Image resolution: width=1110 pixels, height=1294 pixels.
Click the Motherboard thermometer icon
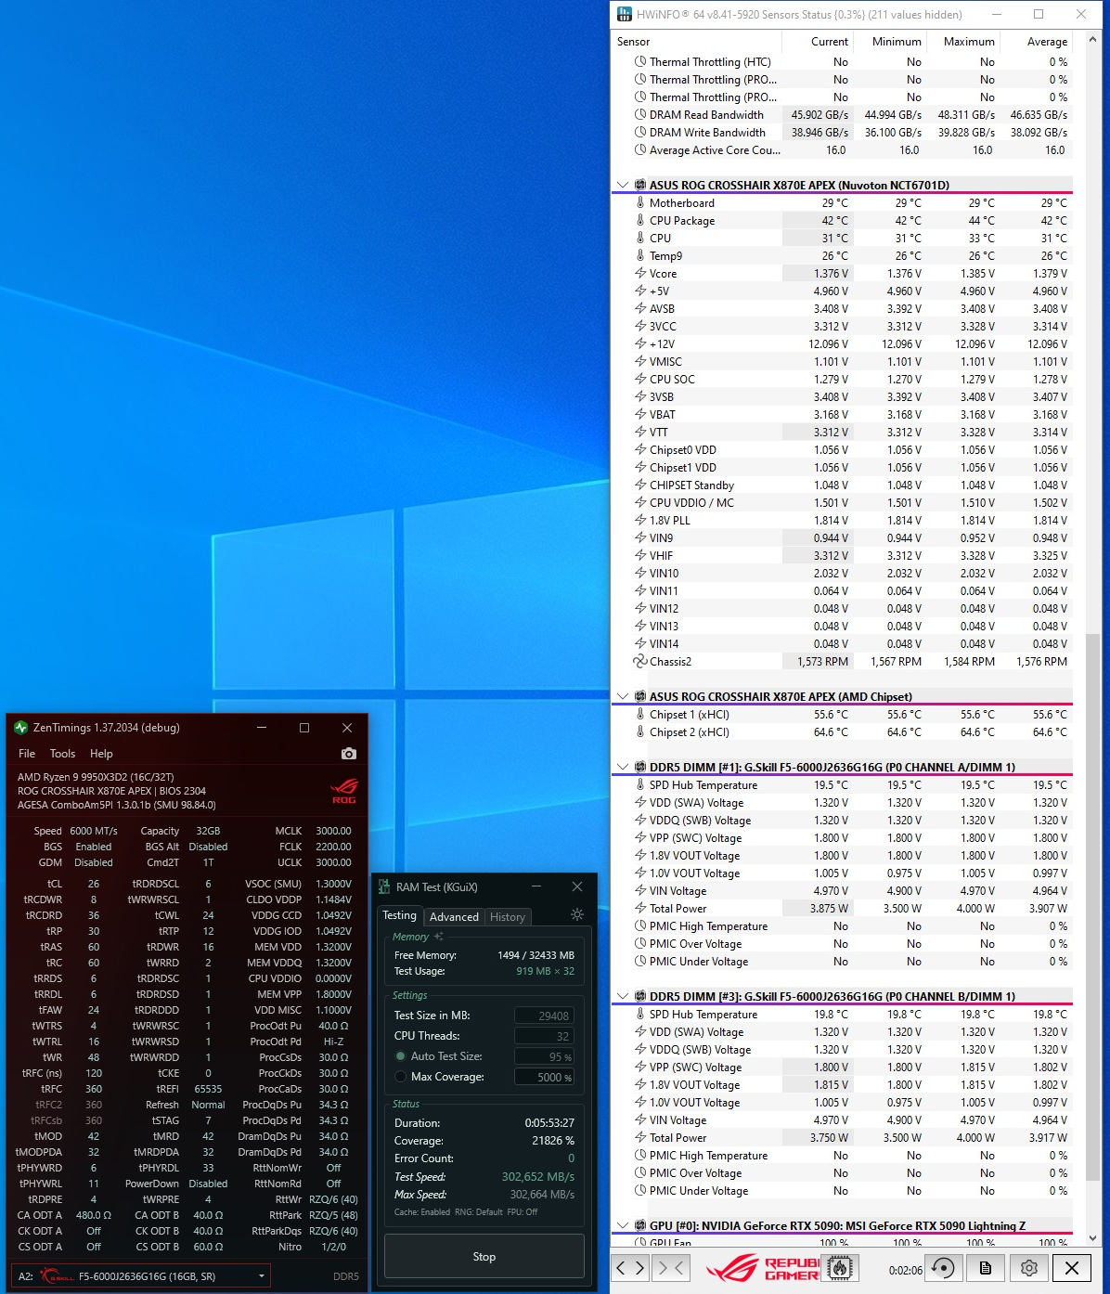tap(639, 203)
